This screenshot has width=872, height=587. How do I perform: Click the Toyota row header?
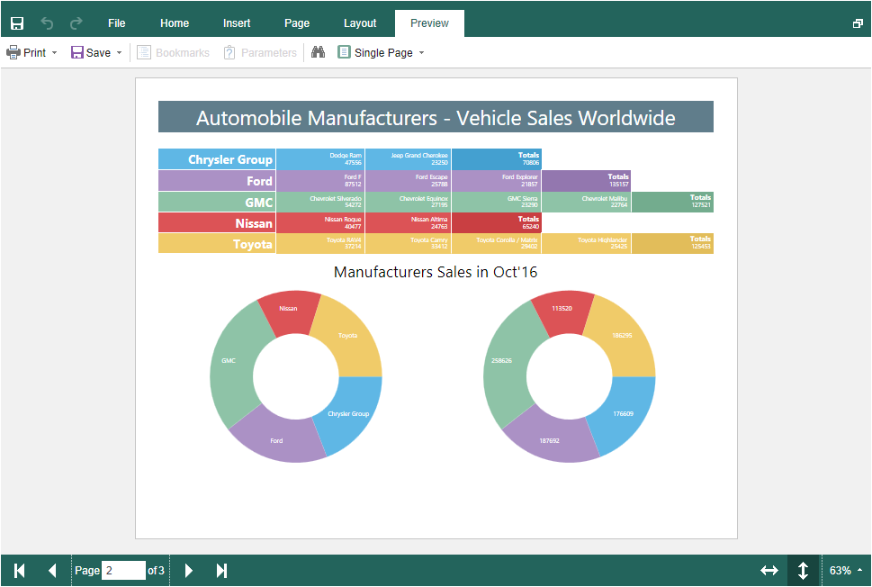pyautogui.click(x=217, y=244)
